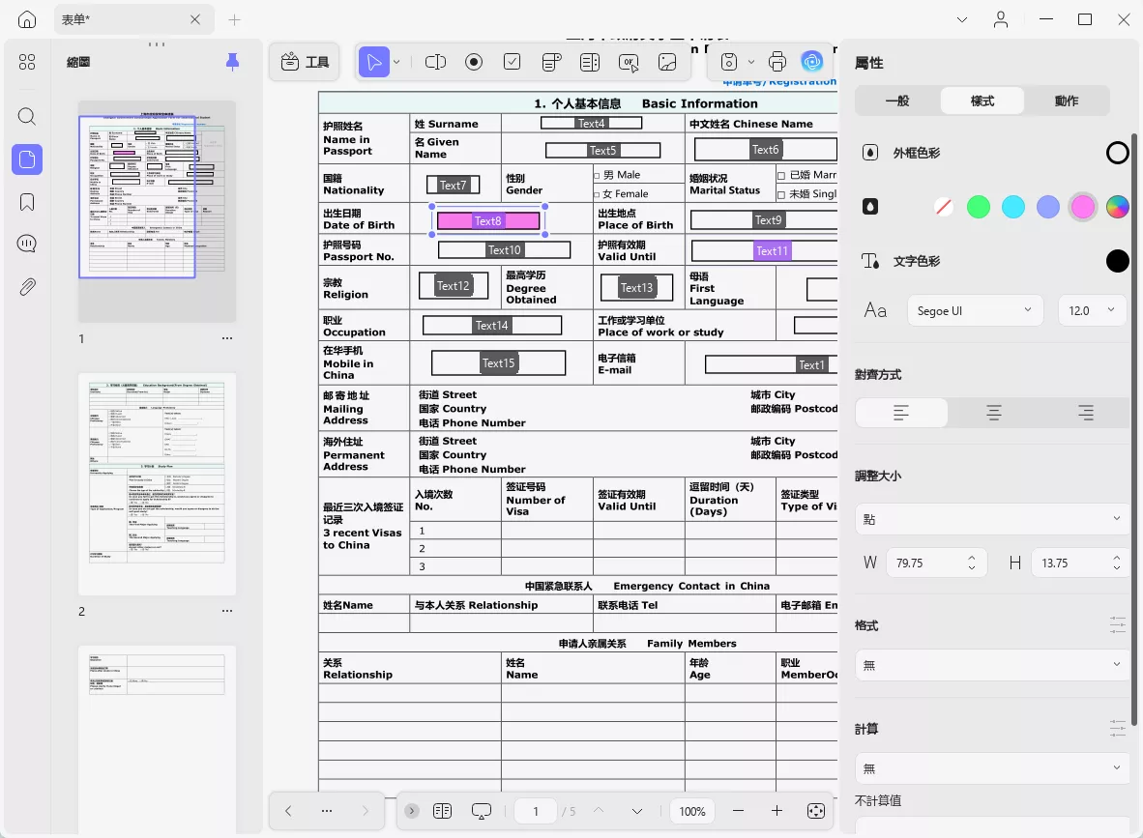Open the user account icon
Screen dimensions: 1143x838
point(1001,19)
